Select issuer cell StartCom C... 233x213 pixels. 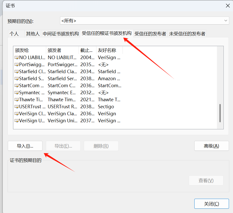pyautogui.click(x=62, y=86)
